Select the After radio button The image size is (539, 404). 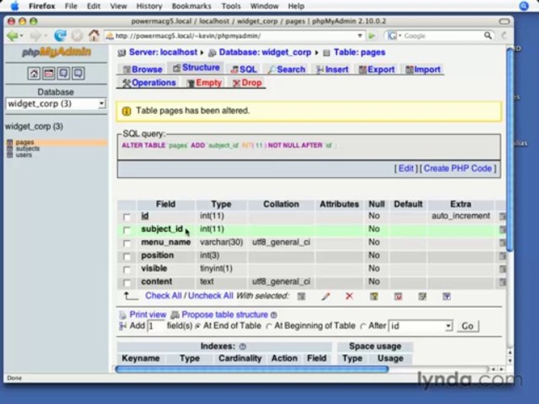pyautogui.click(x=363, y=327)
